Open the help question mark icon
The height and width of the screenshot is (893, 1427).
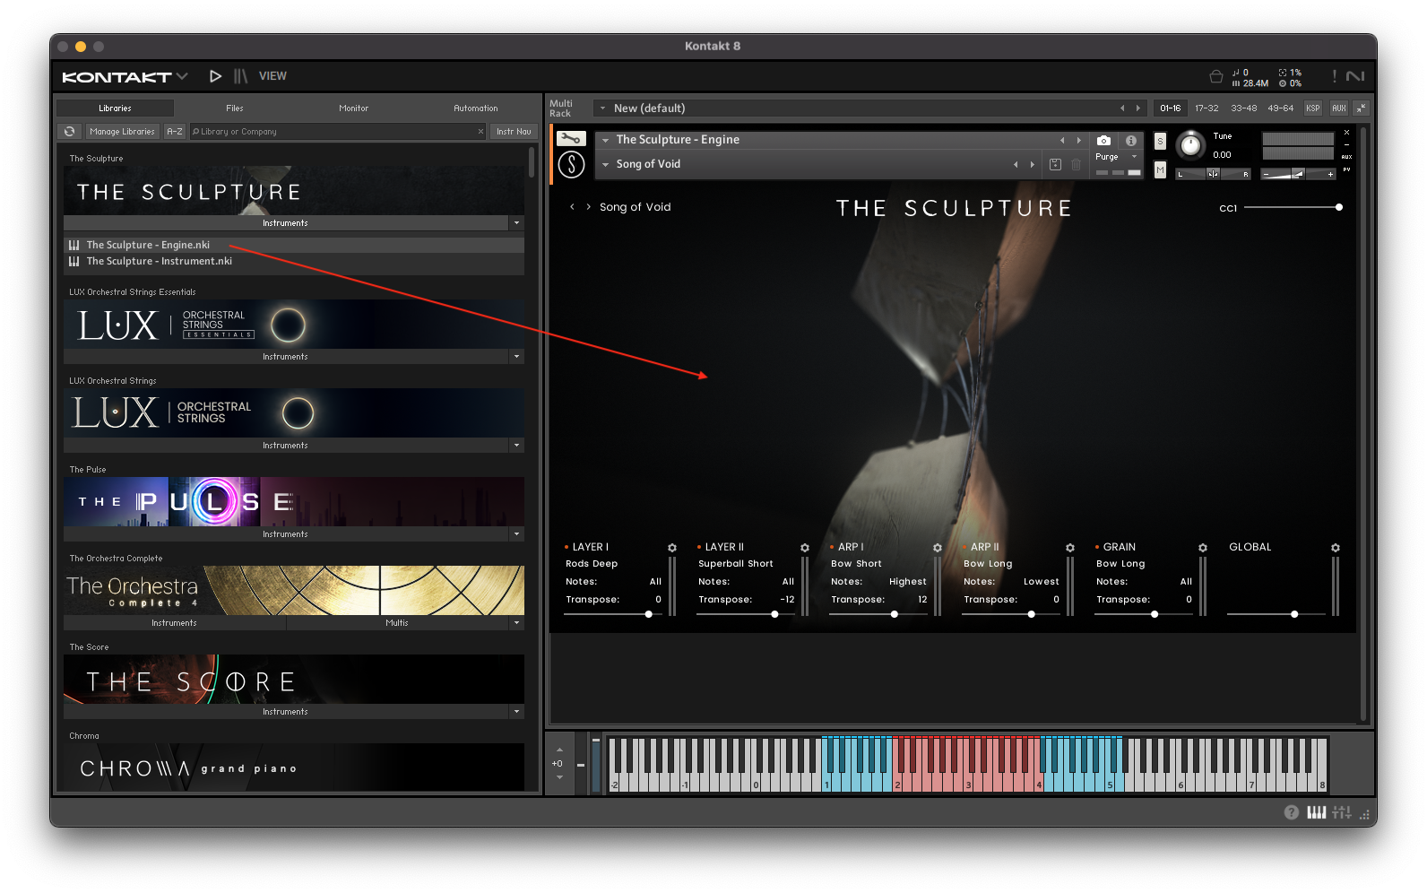[x=1291, y=812]
